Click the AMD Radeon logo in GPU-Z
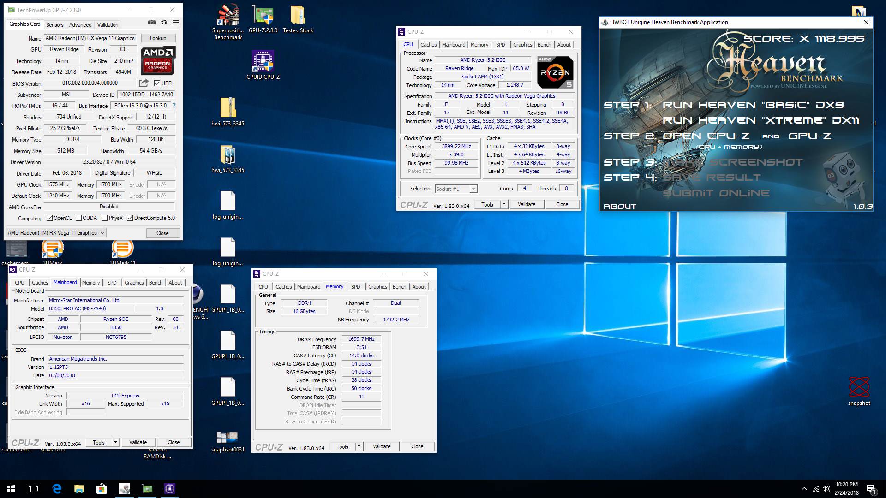Viewport: 886px width, 498px height. 158,60
